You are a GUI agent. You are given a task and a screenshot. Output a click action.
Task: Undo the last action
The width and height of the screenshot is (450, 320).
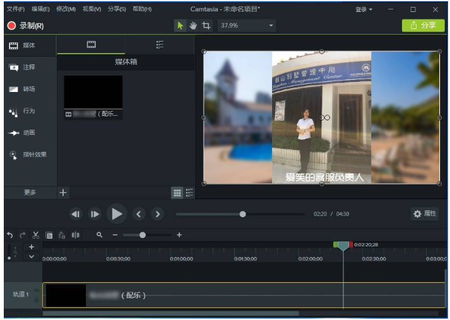(x=9, y=235)
